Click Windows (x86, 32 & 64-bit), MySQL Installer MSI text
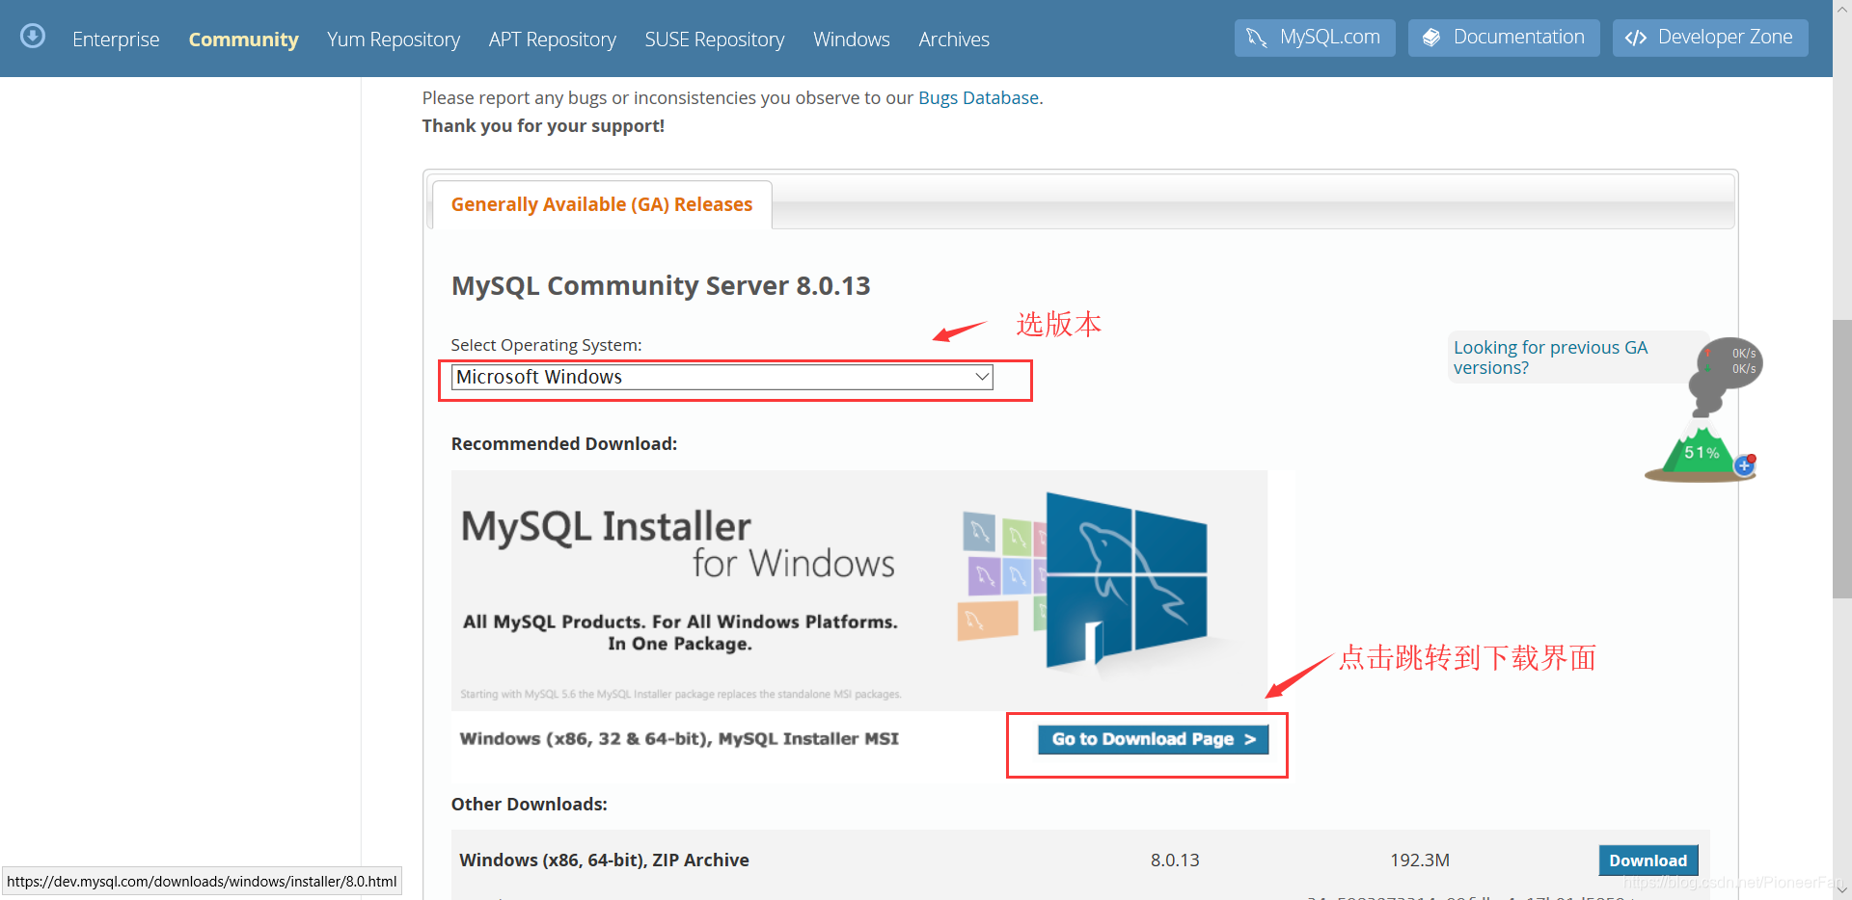The image size is (1852, 900). pyautogui.click(x=679, y=739)
